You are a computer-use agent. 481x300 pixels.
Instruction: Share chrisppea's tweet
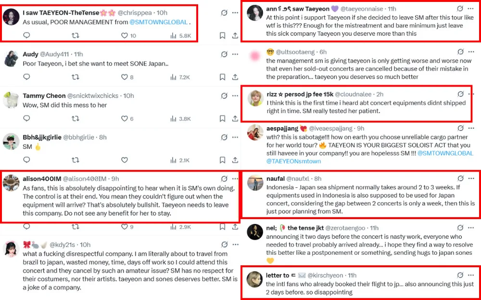(235, 35)
